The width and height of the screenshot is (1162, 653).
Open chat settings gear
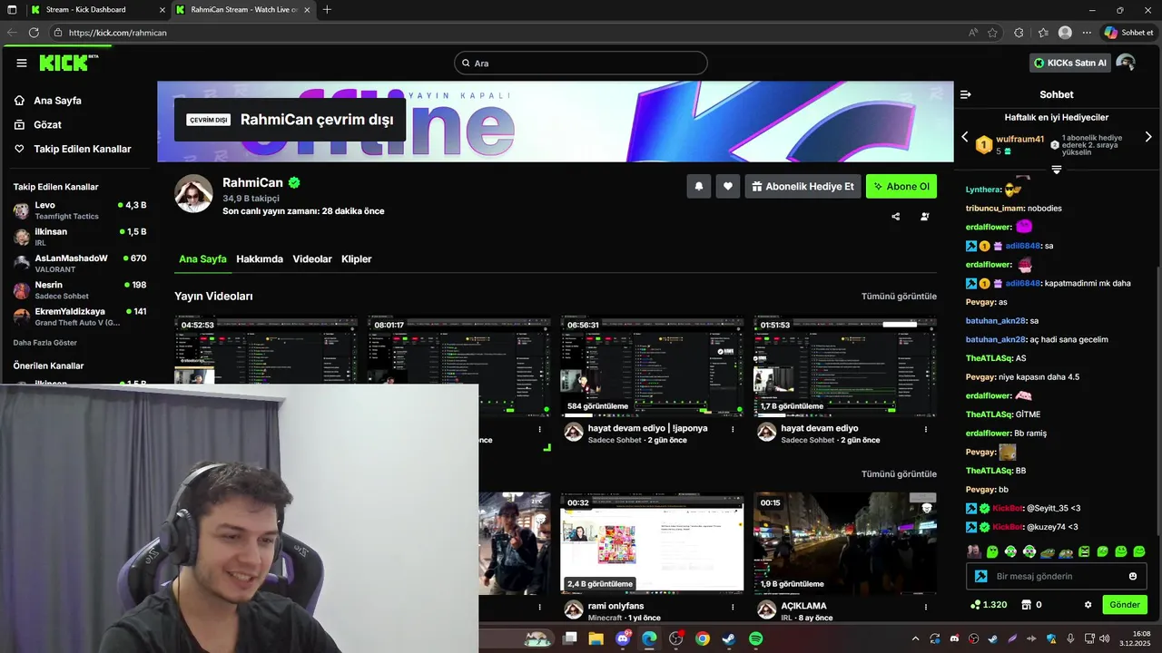[1088, 605]
